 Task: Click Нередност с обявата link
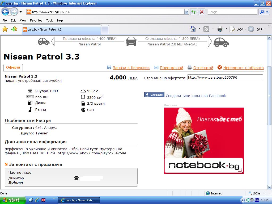[243, 68]
